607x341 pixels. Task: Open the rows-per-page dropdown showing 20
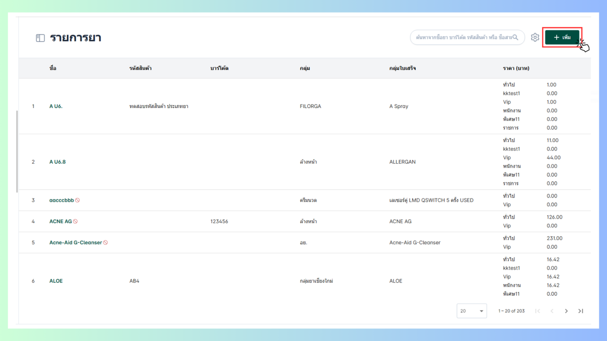[472, 311]
